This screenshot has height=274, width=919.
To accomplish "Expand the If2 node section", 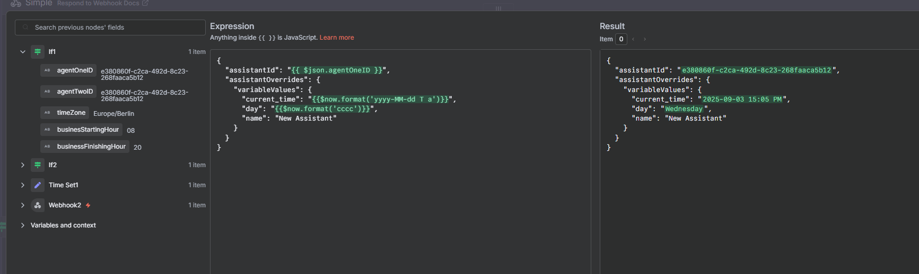I will 23,165.
